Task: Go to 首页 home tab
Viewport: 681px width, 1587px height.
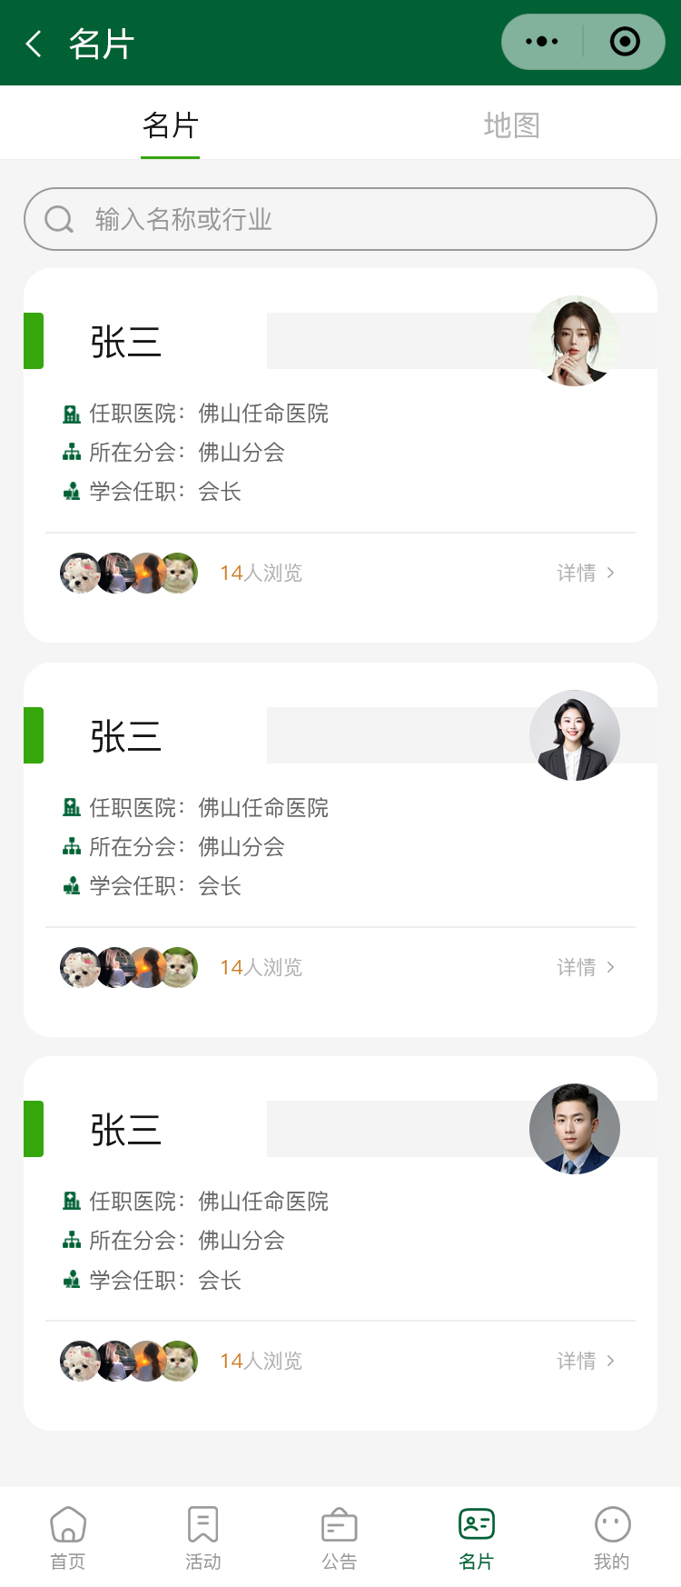Action: [x=68, y=1535]
